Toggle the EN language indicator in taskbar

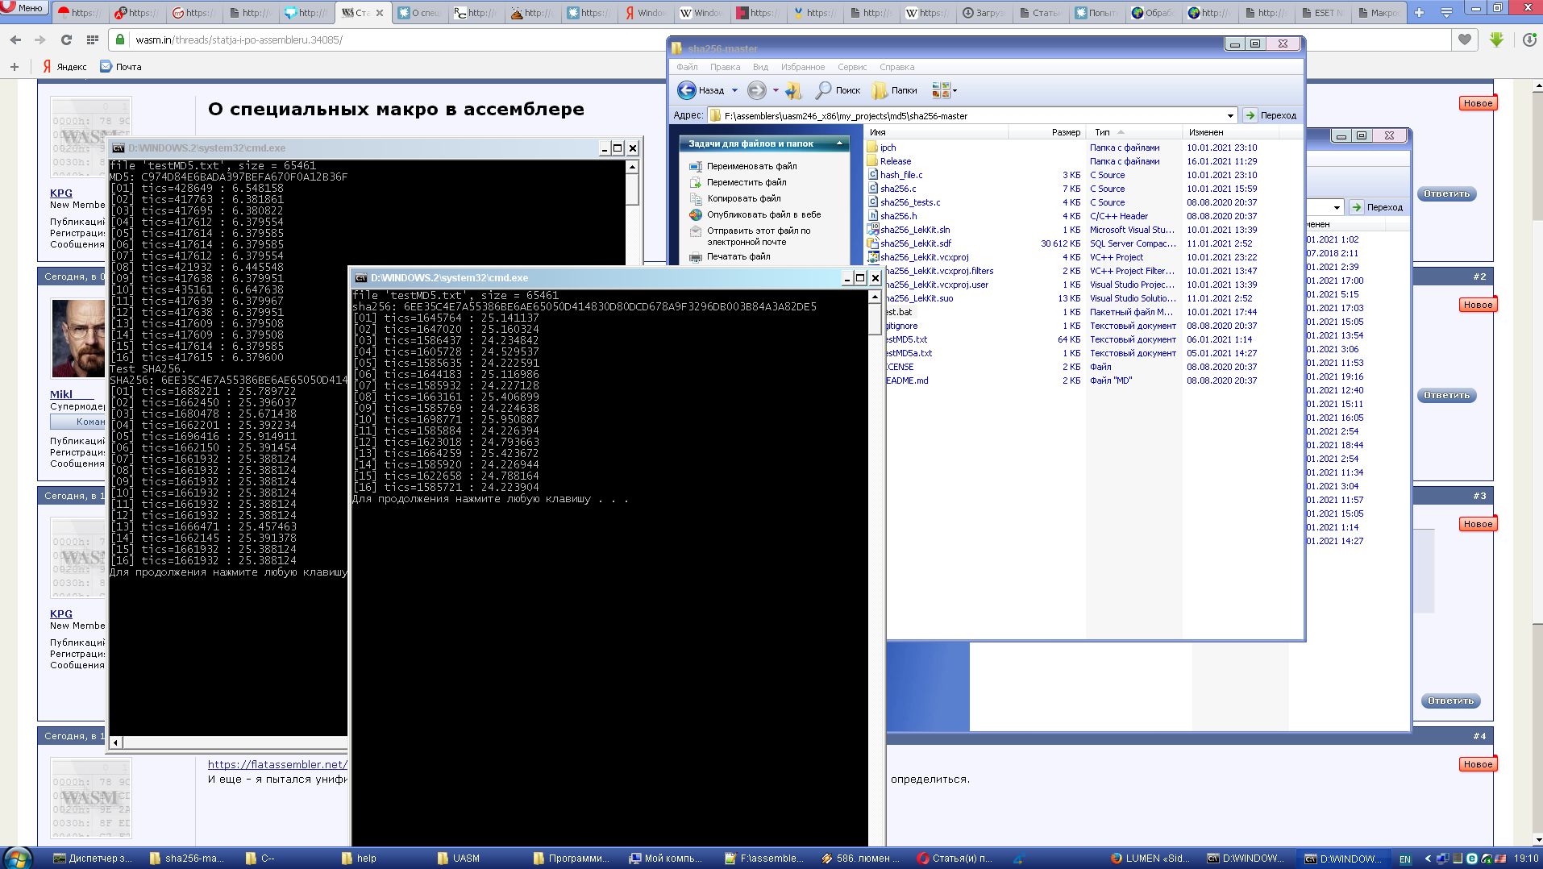tap(1404, 859)
